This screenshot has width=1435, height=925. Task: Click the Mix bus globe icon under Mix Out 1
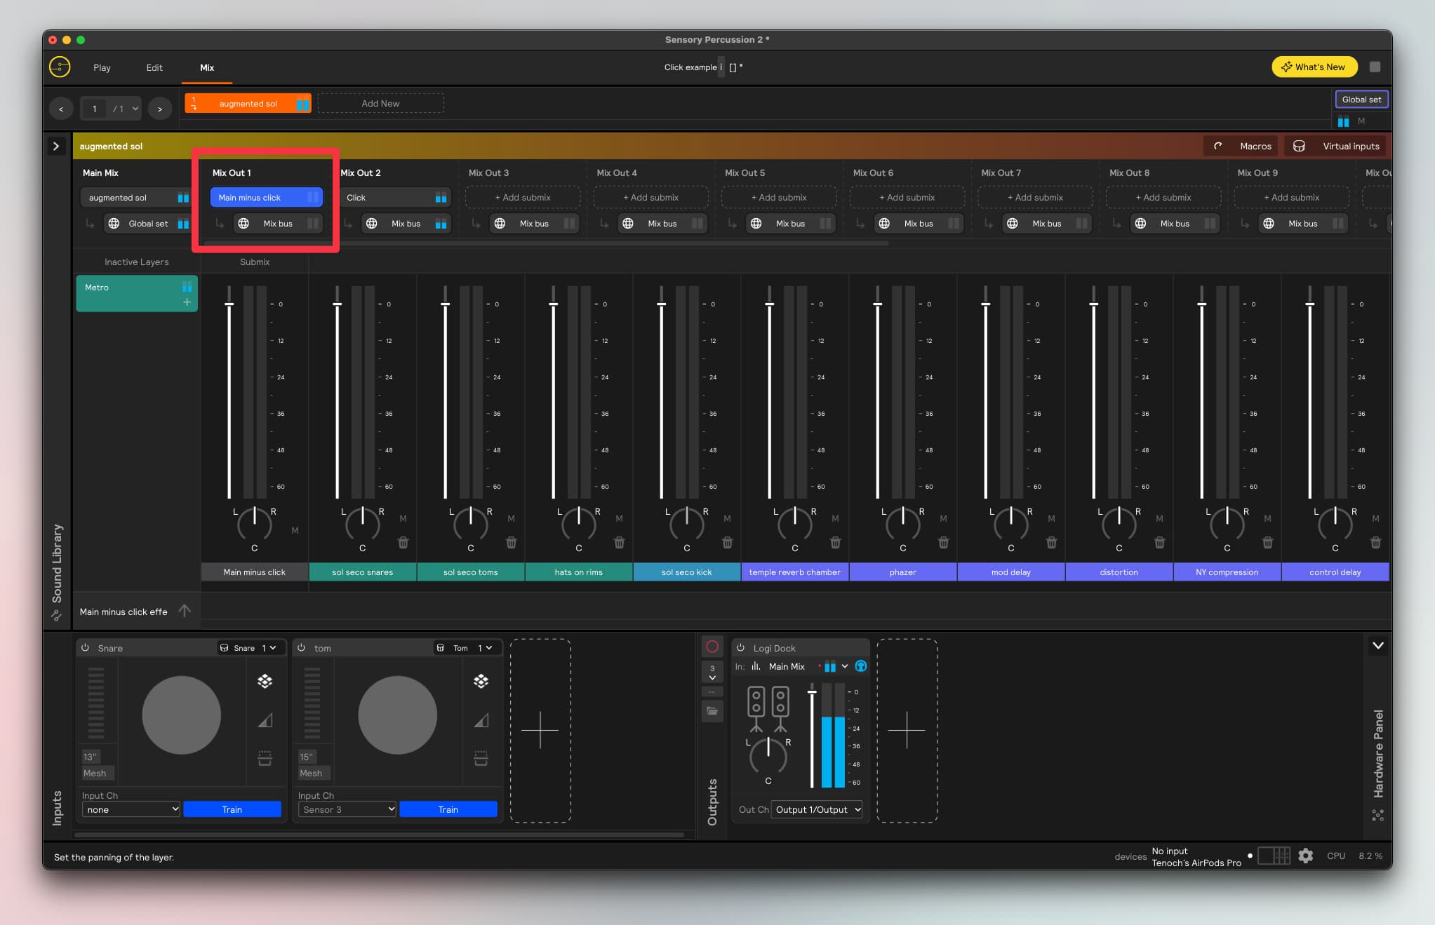pos(243,224)
